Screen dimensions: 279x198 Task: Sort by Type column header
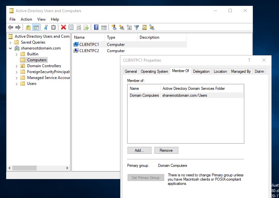(x=121, y=37)
